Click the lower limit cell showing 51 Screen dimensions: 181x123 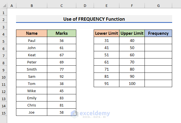tap(107, 55)
